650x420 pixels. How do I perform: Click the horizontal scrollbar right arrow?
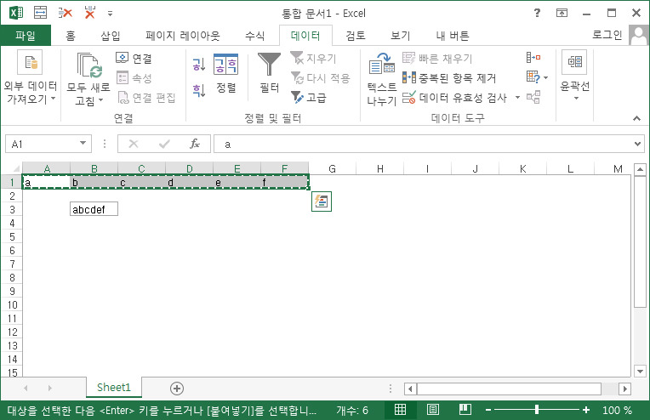coord(624,389)
